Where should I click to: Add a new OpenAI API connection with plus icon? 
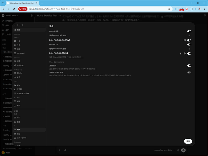[x=189, y=35]
